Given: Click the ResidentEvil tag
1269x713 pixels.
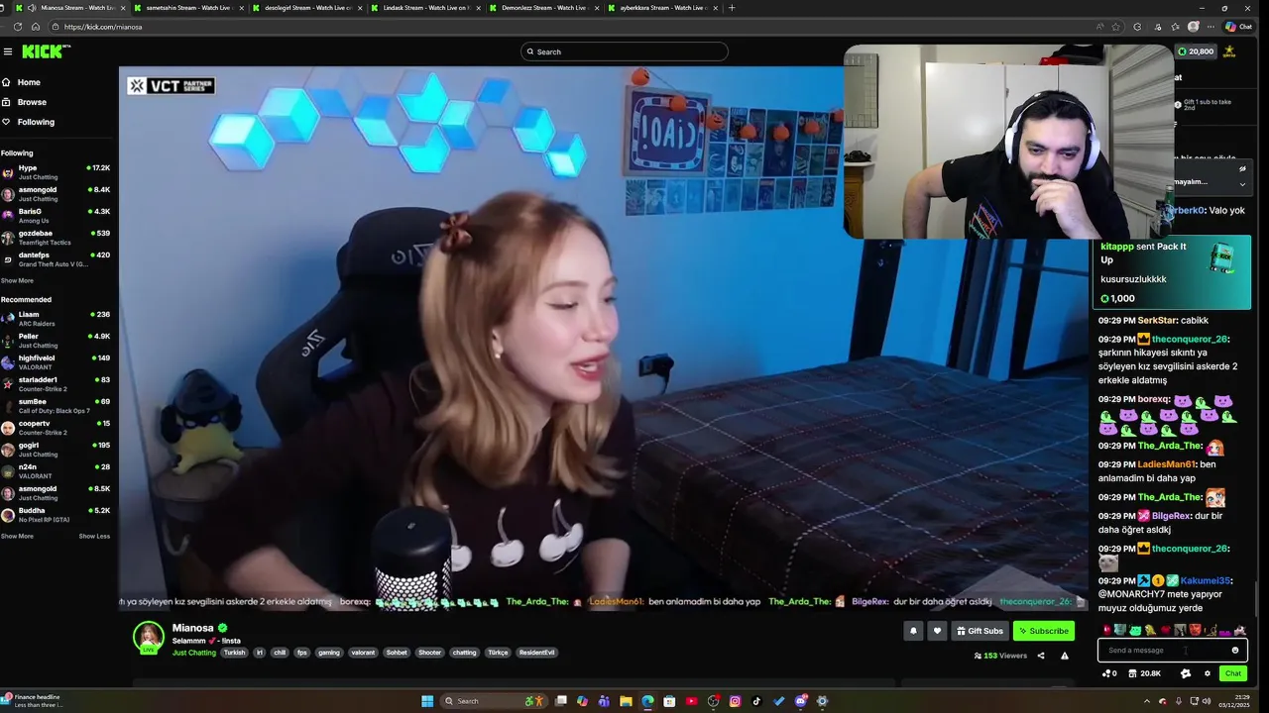Looking at the screenshot, I should tap(537, 653).
